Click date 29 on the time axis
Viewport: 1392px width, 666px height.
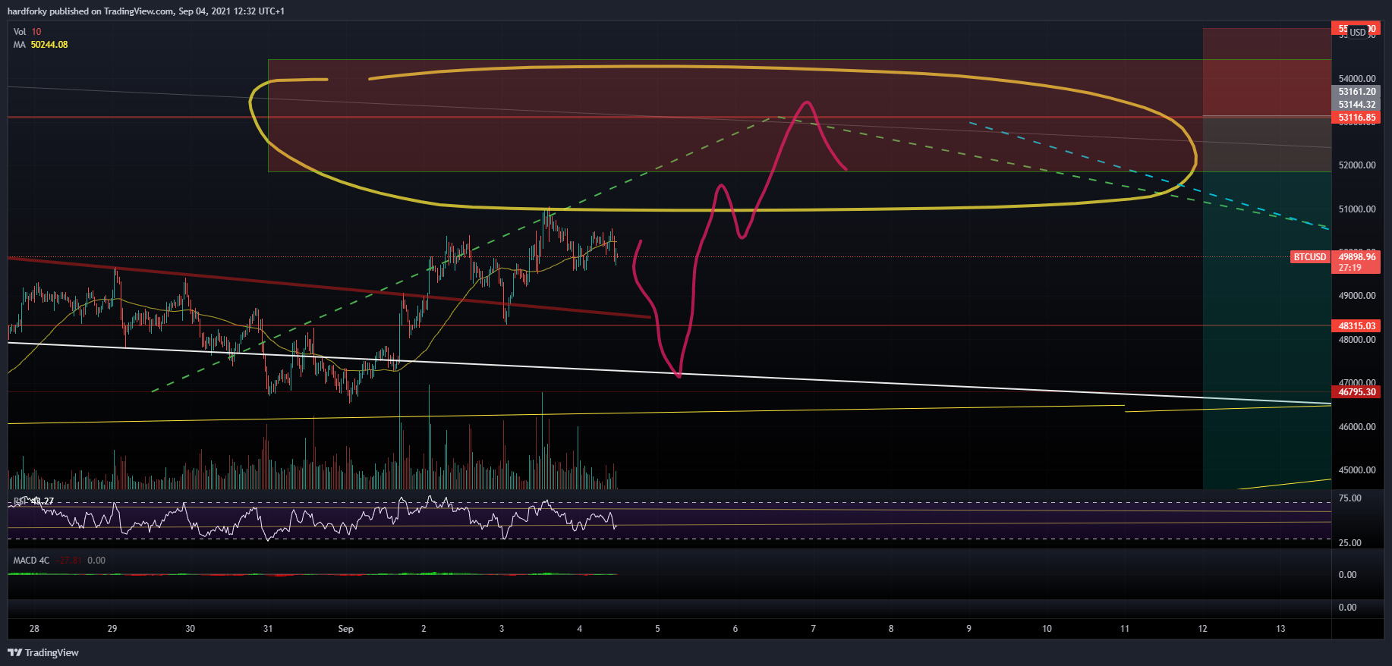coord(112,629)
